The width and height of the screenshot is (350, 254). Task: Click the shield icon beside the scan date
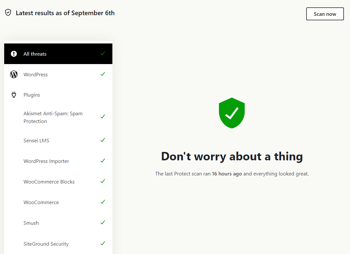8,12
